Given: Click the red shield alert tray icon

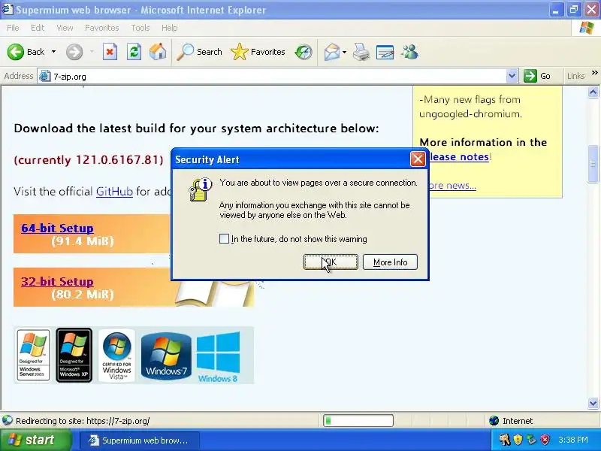Looking at the screenshot, I should coord(545,440).
